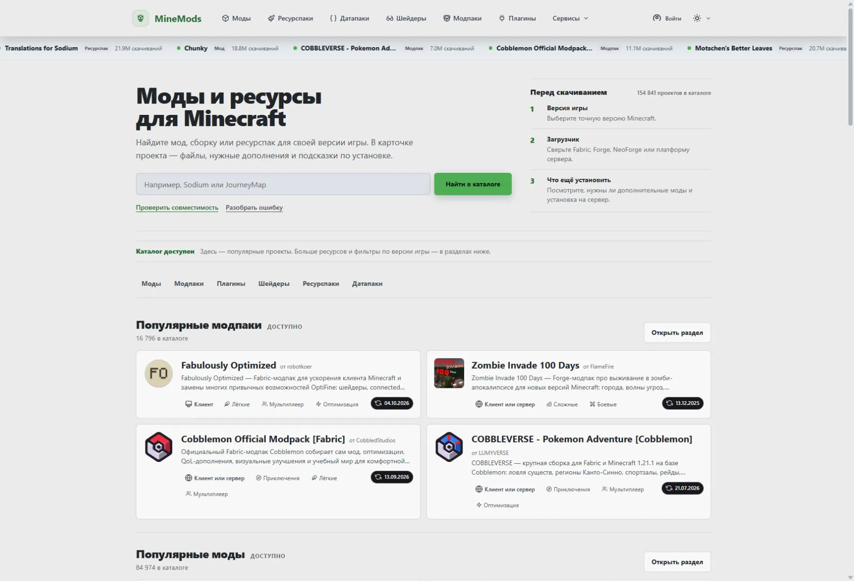This screenshot has width=854, height=581.
Task: Click the Zombie Invade 100 Days thumbnail
Action: (x=449, y=373)
